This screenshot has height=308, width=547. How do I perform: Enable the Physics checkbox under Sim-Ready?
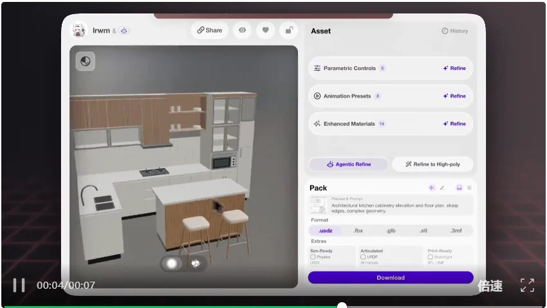tap(313, 257)
